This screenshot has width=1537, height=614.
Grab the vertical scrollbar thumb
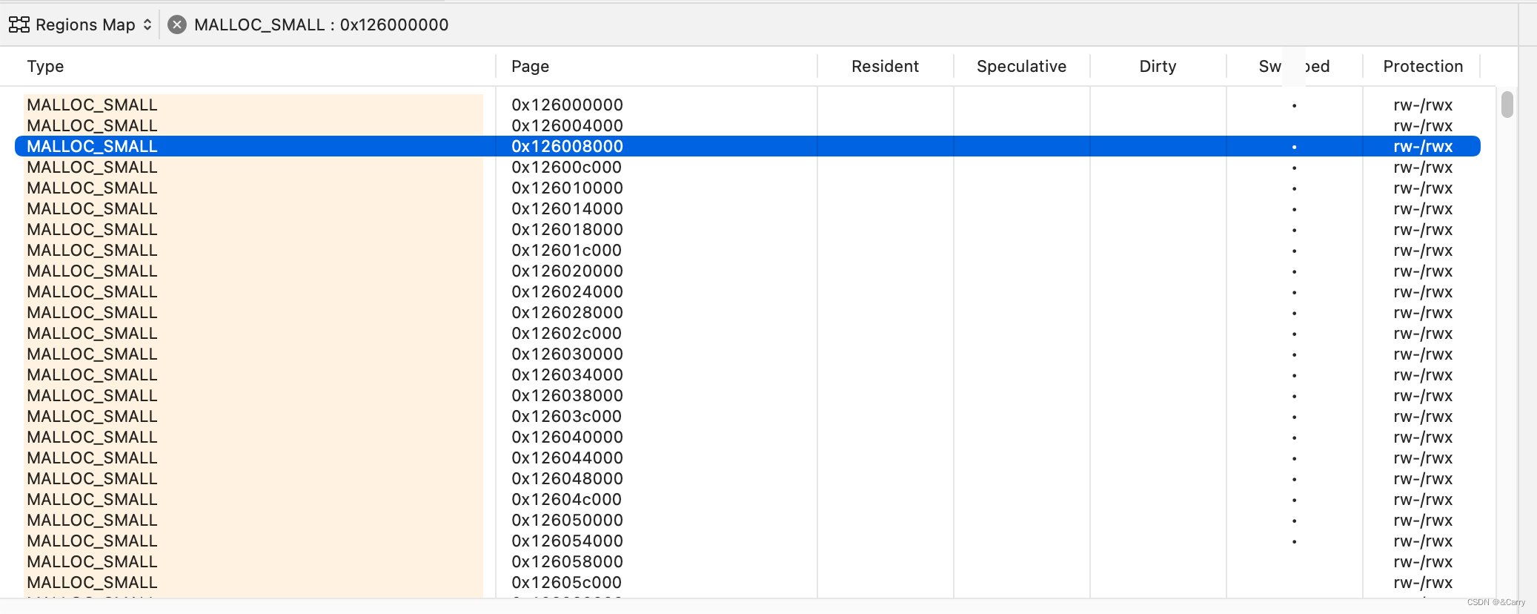click(x=1507, y=104)
